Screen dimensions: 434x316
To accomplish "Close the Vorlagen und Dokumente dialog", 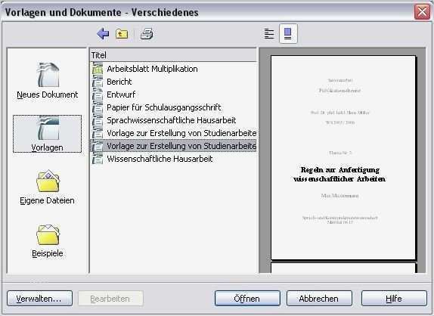I will pos(422,12).
